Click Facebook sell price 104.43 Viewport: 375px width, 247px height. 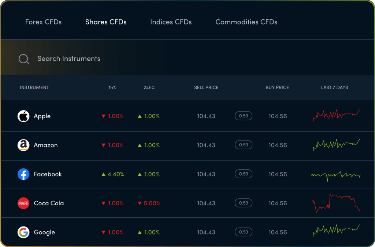pyautogui.click(x=206, y=175)
